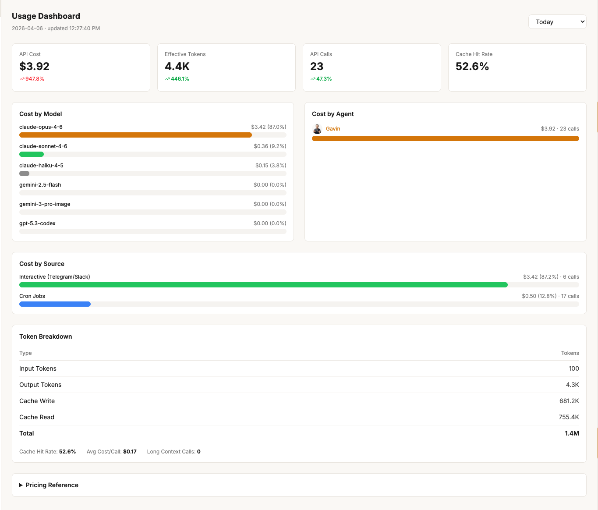Click the gpt-5.3-codex model label
Screen dimensions: 598x510
[37, 223]
